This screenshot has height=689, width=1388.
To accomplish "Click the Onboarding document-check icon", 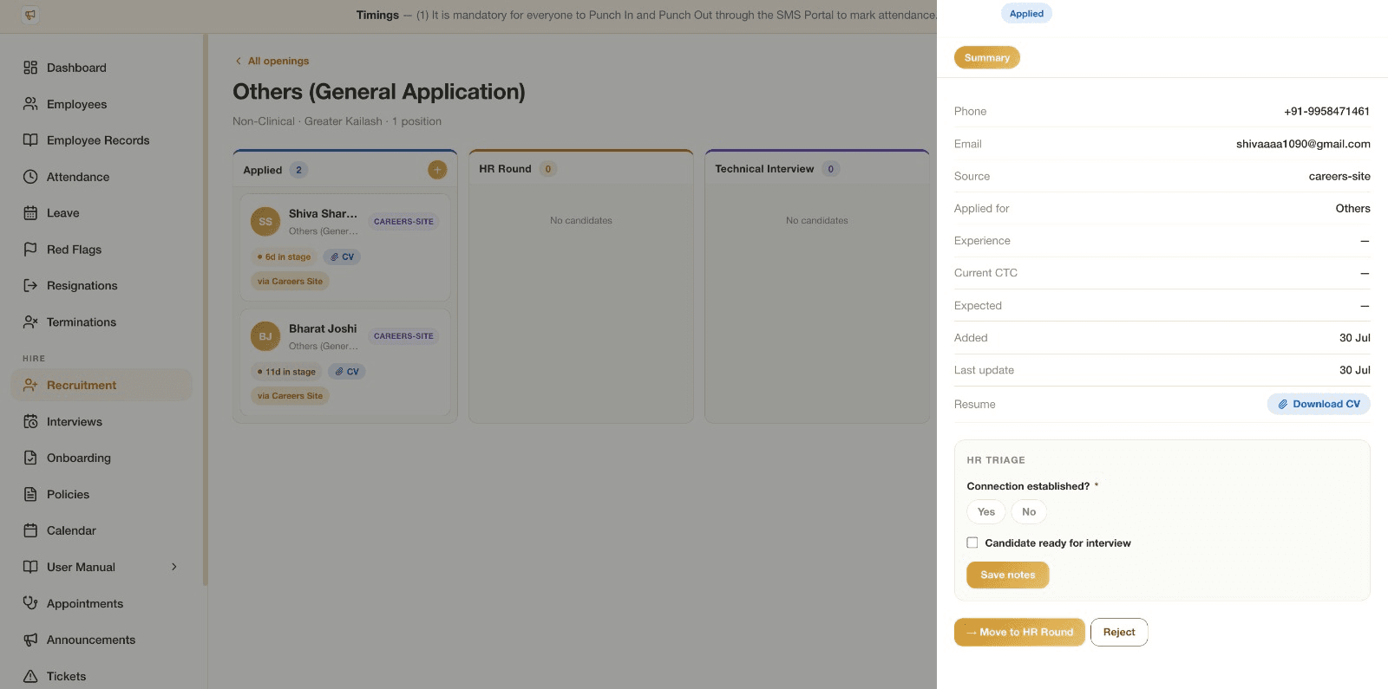I will 30,458.
